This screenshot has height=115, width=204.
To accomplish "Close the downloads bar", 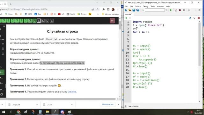I will (x=118, y=104).
